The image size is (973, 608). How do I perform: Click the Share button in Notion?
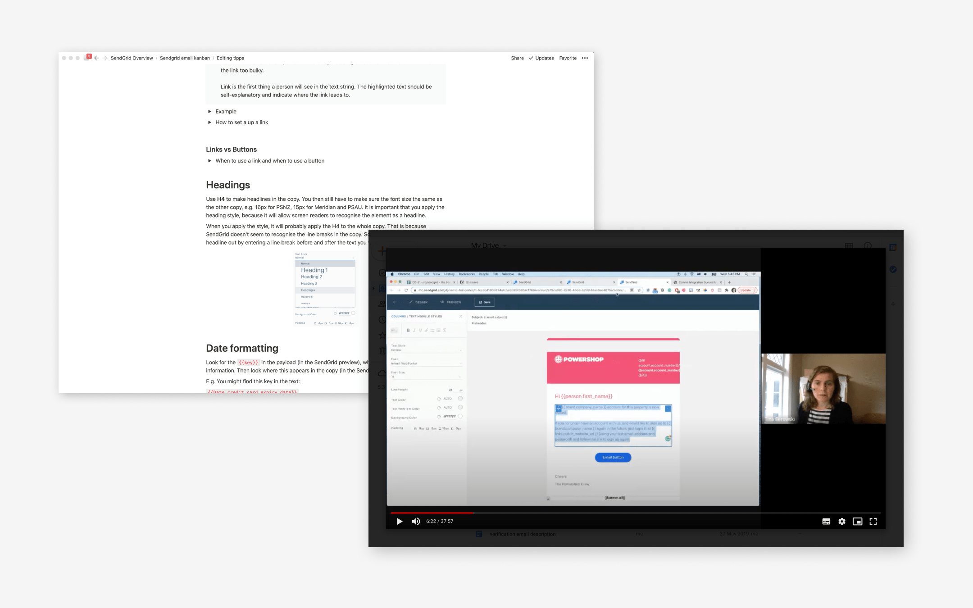coord(517,58)
